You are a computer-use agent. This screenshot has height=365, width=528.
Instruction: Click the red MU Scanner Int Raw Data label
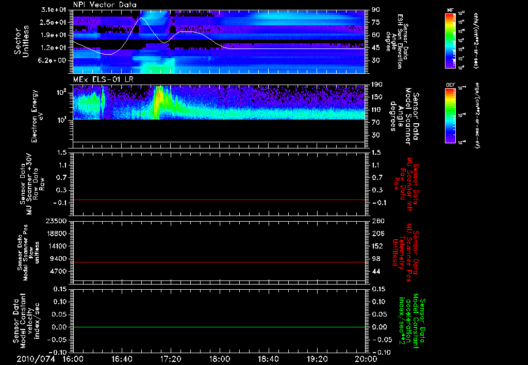tap(407, 184)
